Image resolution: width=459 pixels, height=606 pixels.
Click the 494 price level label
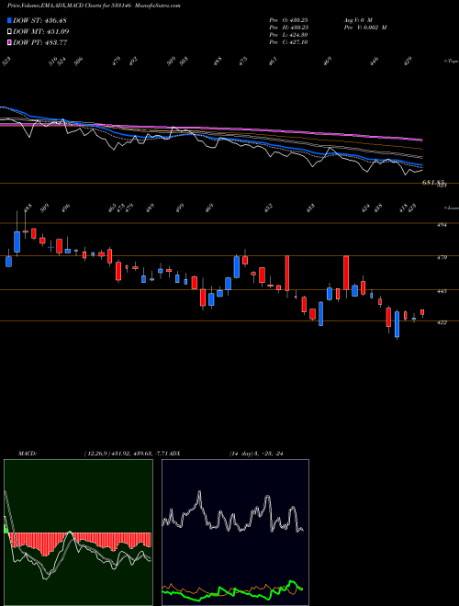pyautogui.click(x=442, y=225)
